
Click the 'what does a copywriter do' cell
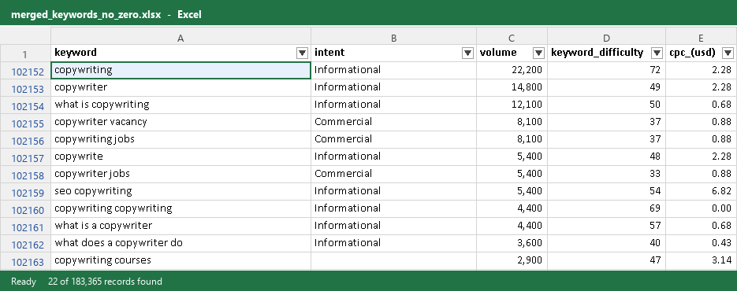tap(181, 244)
